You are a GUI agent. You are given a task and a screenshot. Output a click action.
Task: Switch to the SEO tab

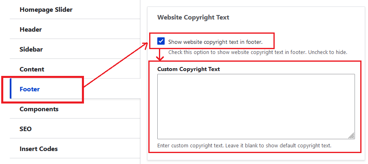(25, 129)
